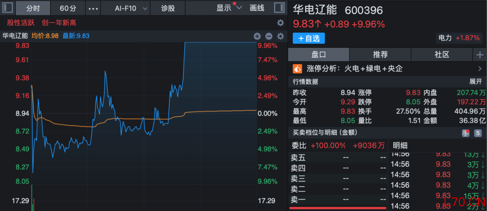Switch to 分时 chart tab
487x211 pixels.
[x=33, y=9]
